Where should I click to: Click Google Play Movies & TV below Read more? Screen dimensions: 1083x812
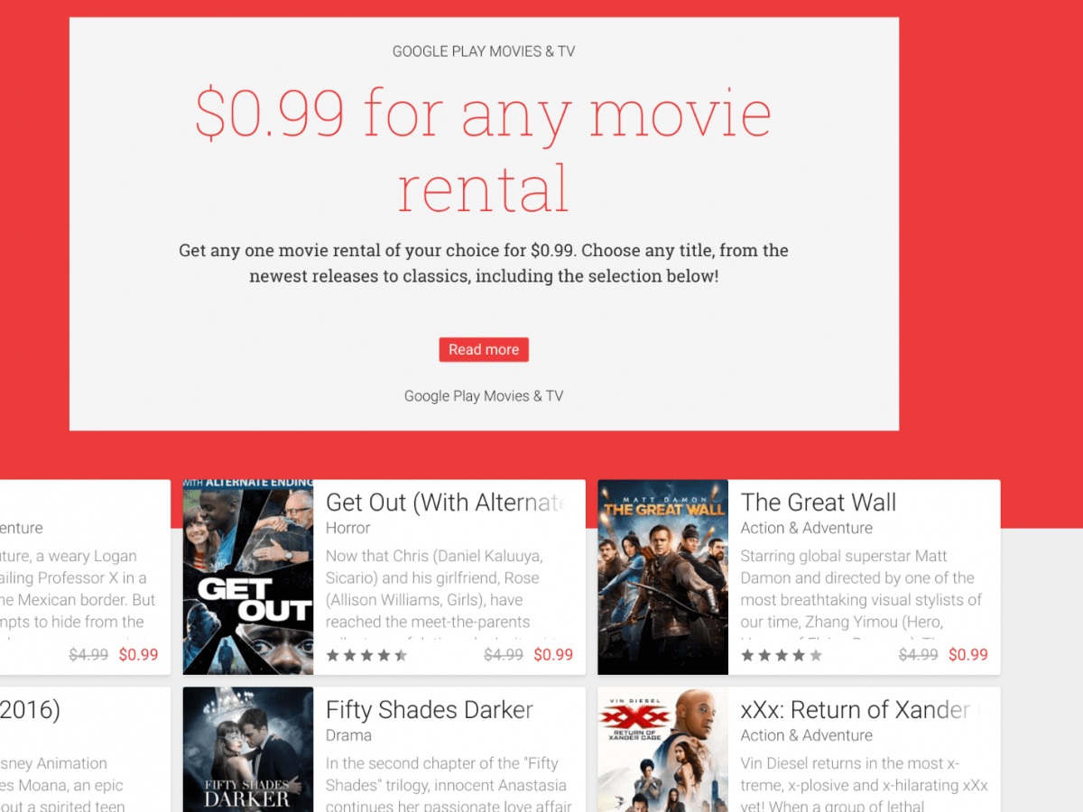(484, 396)
